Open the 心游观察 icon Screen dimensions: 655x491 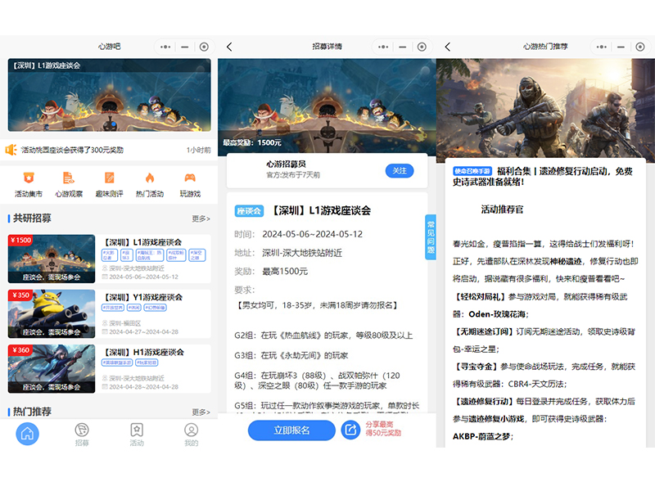[x=69, y=178]
